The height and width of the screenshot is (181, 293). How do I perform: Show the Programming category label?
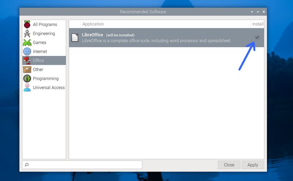(46, 79)
